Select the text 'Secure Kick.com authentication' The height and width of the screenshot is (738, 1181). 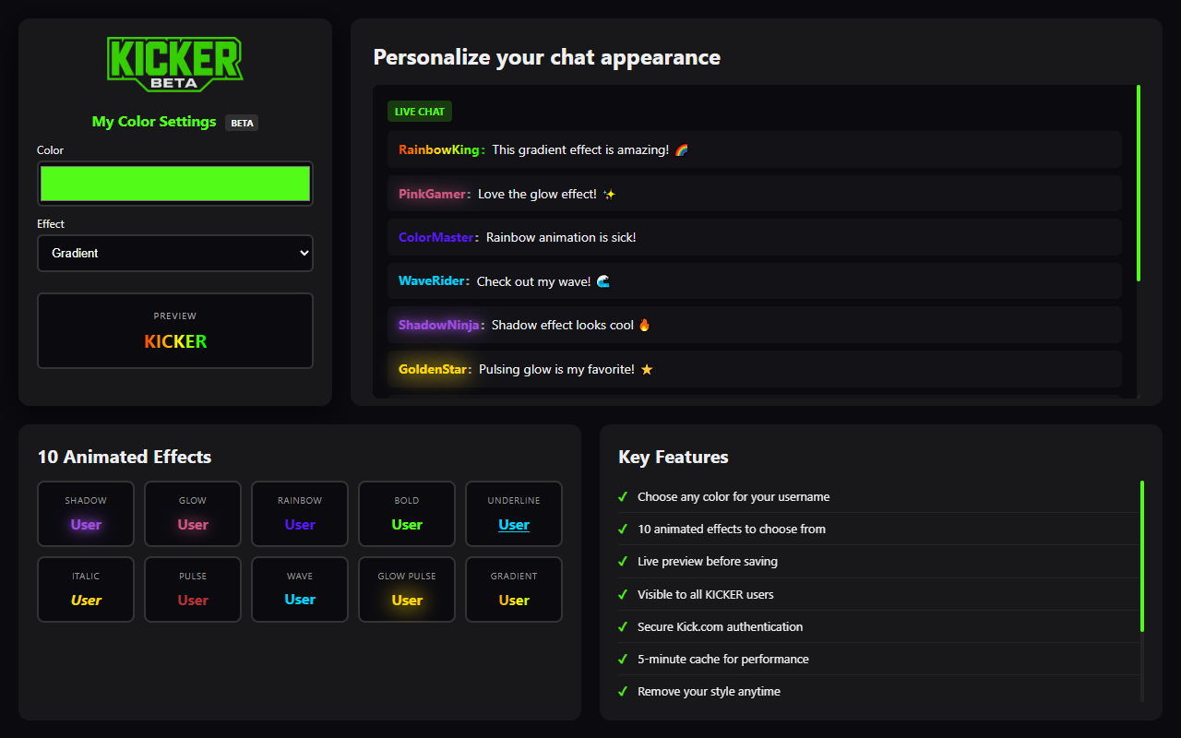pos(721,626)
